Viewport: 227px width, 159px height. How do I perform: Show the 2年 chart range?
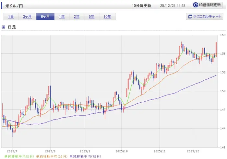[76, 17]
